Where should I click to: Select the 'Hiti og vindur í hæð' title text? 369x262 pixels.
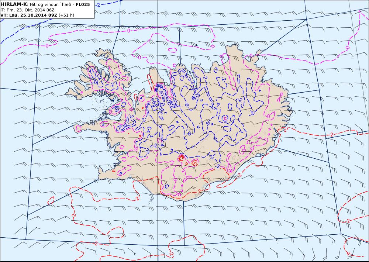point(51,4)
